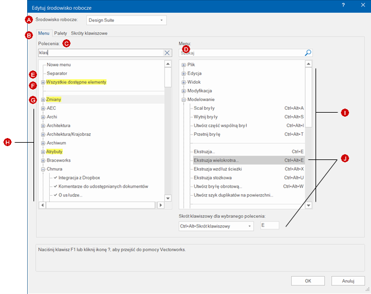
Task: Expand the Plik menu node
Action: click(184, 65)
